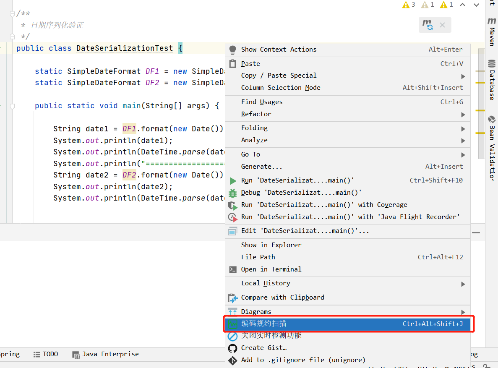The width and height of the screenshot is (498, 368).
Task: Select Generate... menu entry
Action: point(348,167)
